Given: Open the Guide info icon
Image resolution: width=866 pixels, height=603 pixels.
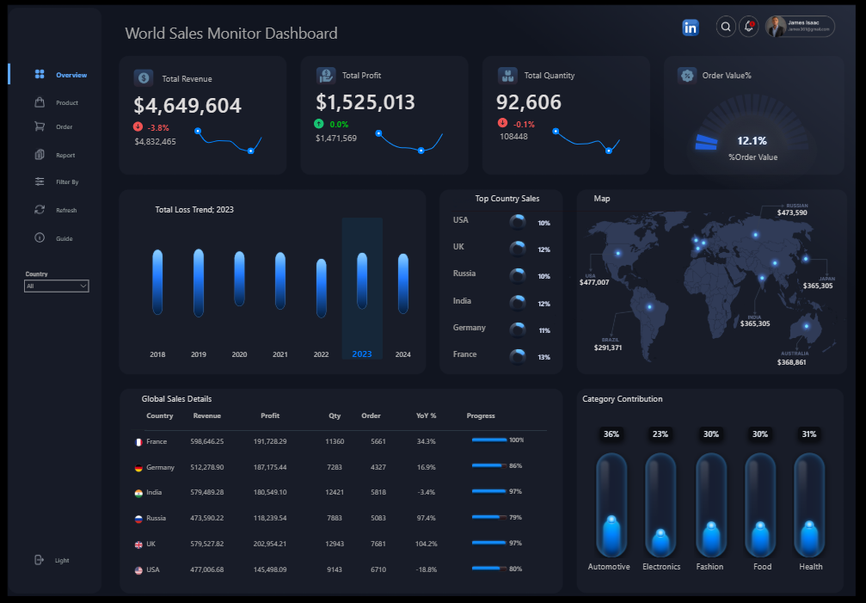Looking at the screenshot, I should pyautogui.click(x=40, y=237).
